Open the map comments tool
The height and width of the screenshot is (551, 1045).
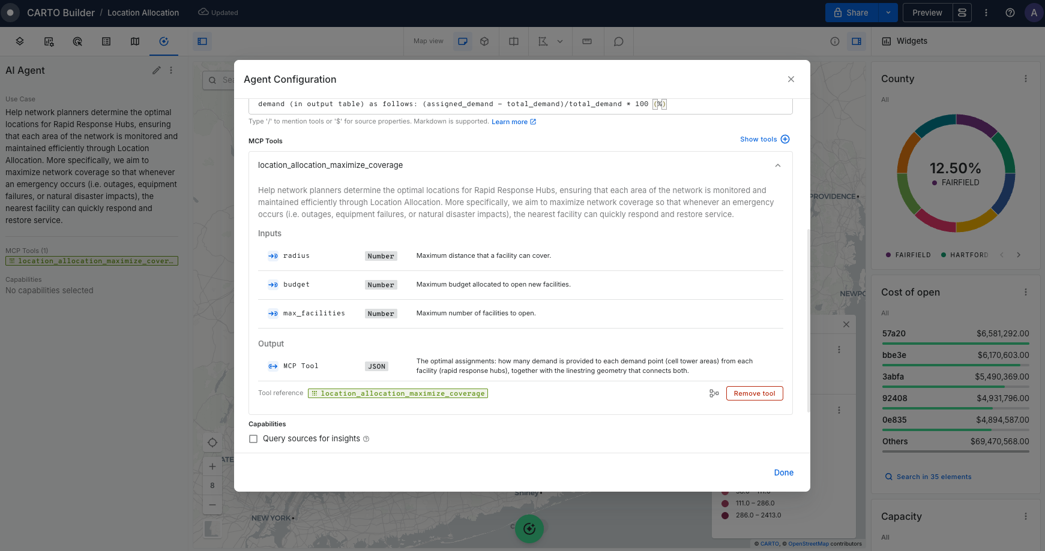click(x=618, y=41)
